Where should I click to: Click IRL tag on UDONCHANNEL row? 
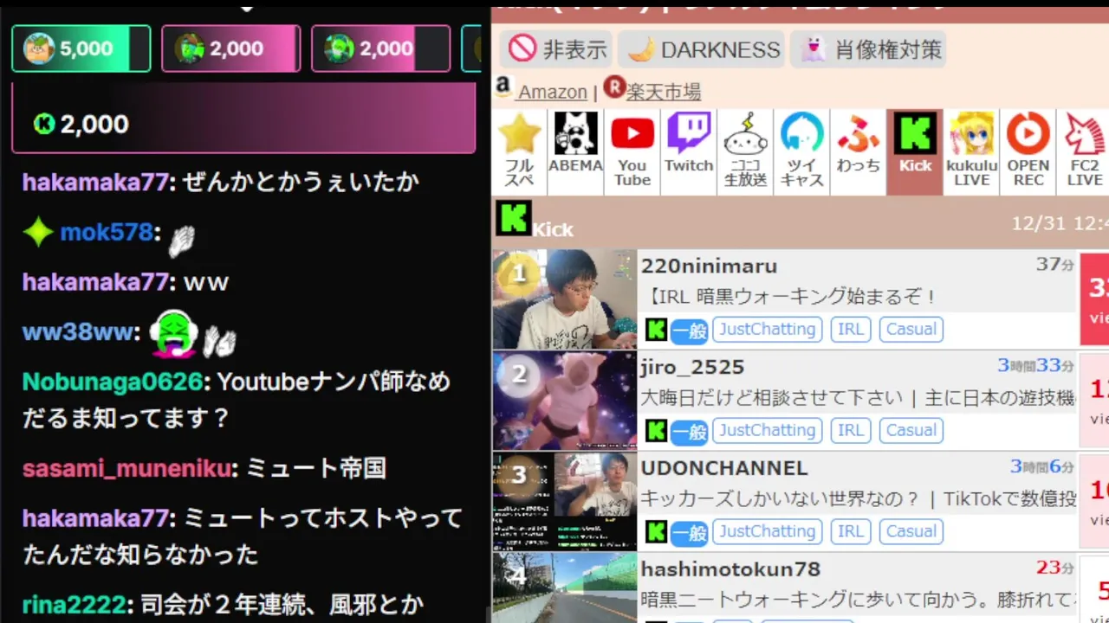850,531
